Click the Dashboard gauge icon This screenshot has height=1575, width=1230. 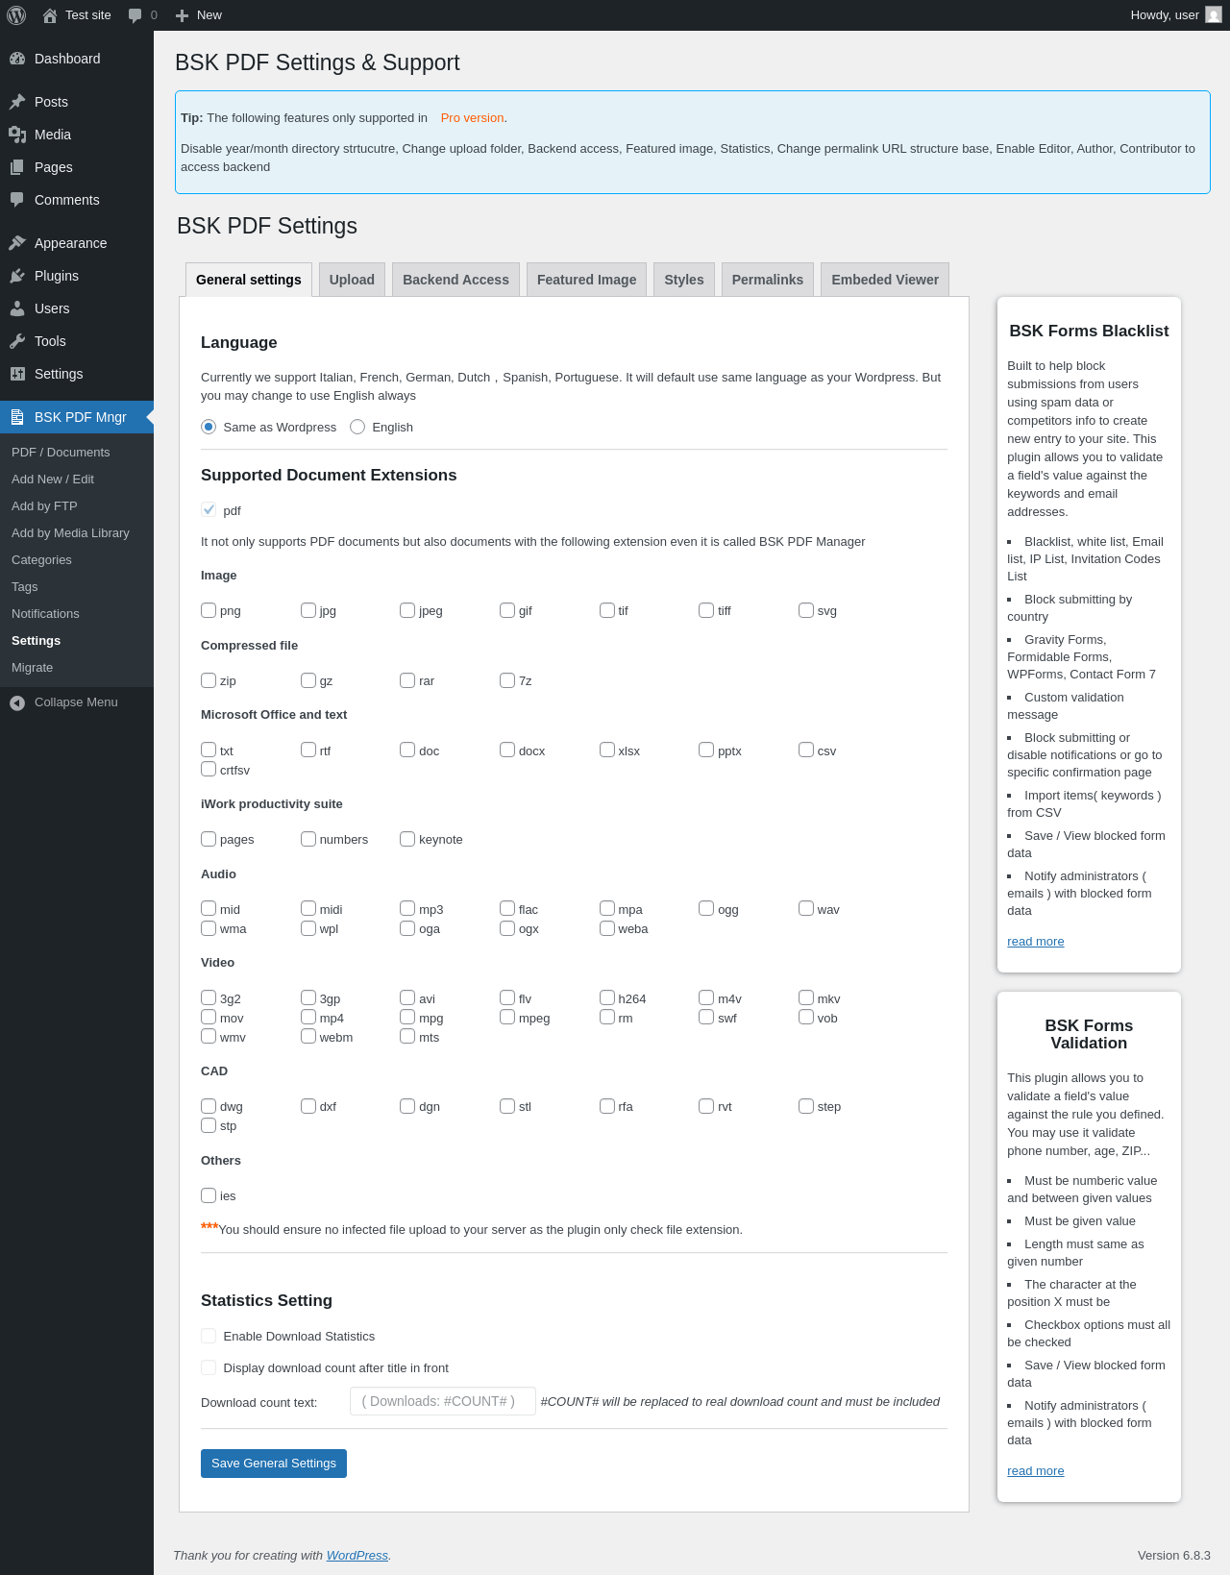(x=17, y=59)
